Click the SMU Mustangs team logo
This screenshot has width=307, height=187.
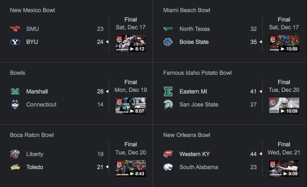[15, 29]
